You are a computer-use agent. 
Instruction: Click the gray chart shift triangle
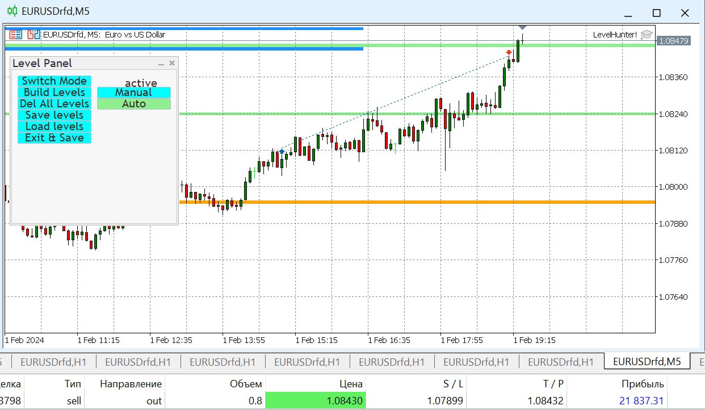(522, 27)
